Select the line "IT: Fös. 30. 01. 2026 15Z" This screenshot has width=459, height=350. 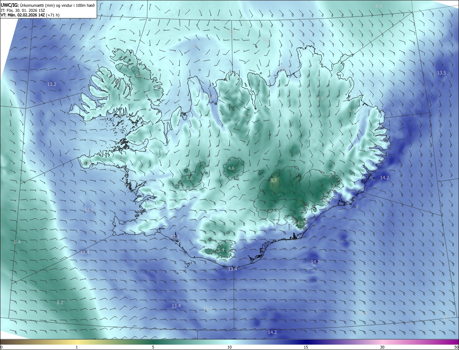23,10
